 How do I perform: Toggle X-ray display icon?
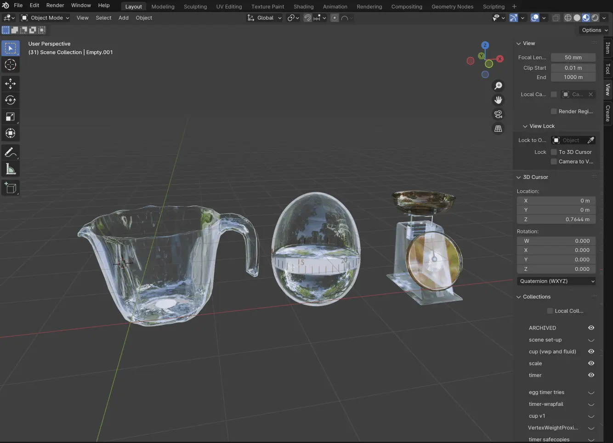click(556, 18)
